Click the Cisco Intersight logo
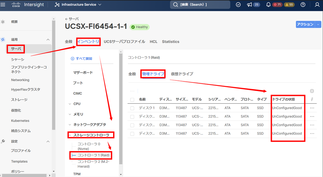This screenshot has height=177, width=323. [x=27, y=5]
